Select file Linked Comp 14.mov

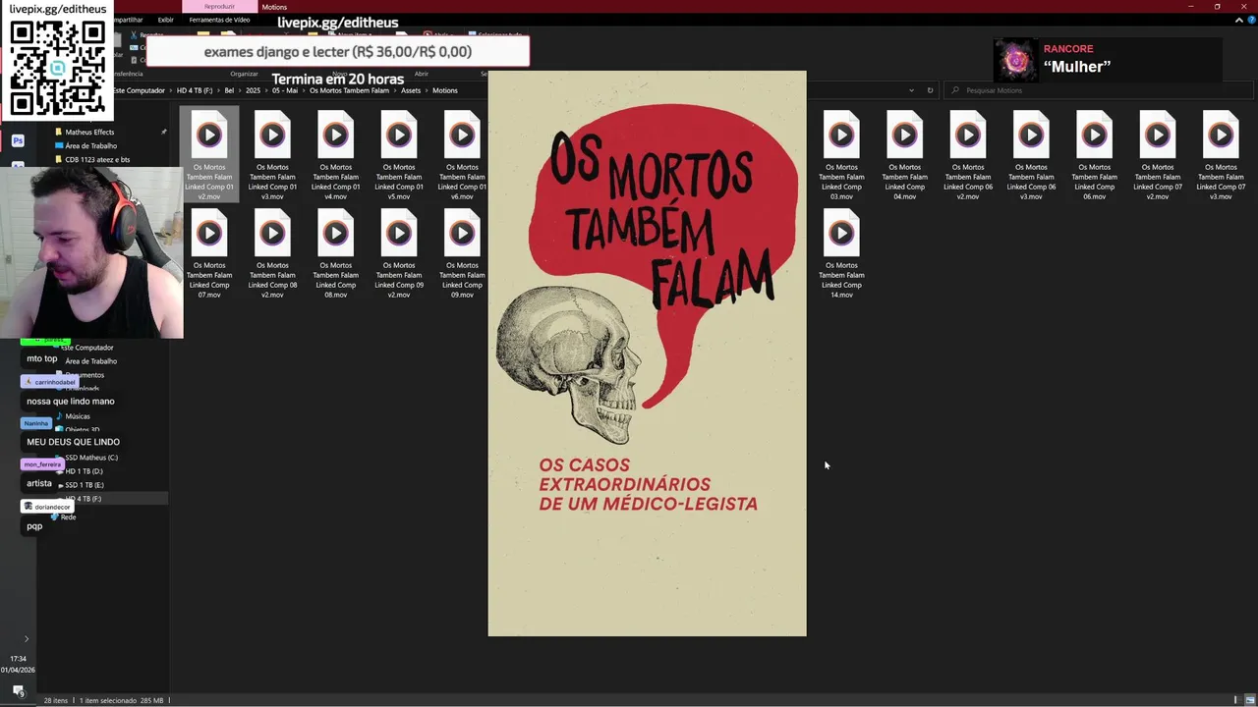(841, 252)
